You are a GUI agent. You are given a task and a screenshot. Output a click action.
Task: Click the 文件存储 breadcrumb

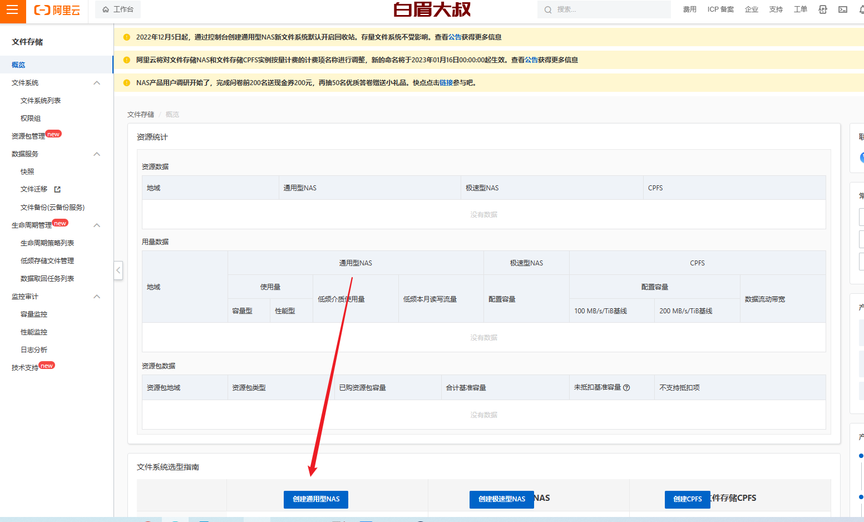pos(141,114)
